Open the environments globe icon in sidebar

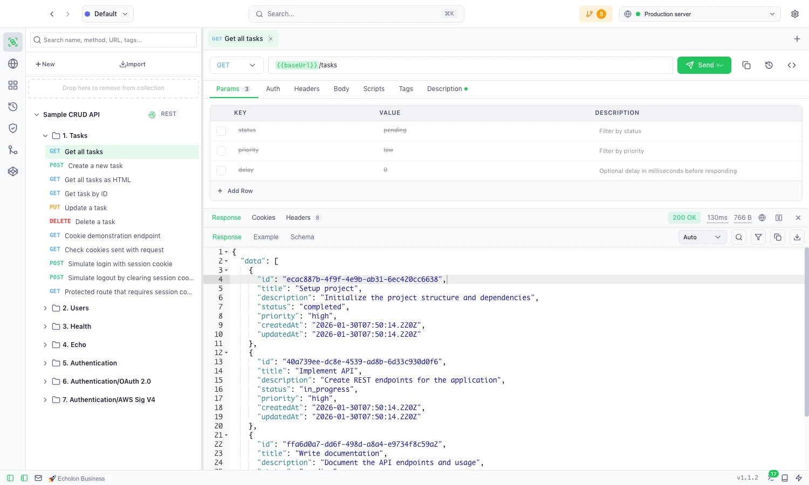pyautogui.click(x=13, y=64)
